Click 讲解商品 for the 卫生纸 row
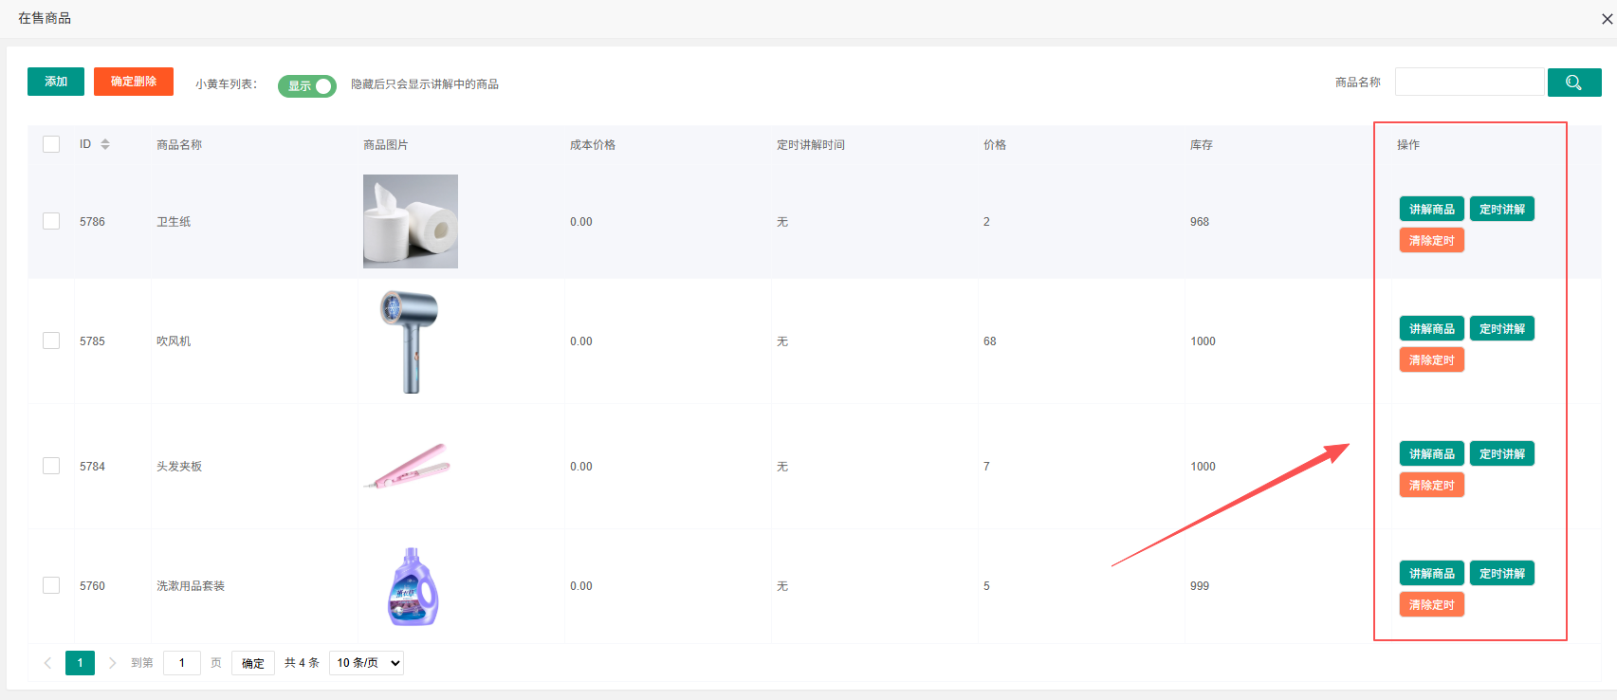Viewport: 1617px width, 700px height. [x=1431, y=209]
